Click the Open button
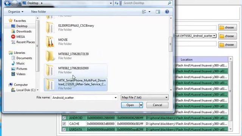This screenshot has width=242, height=136. click(x=130, y=105)
